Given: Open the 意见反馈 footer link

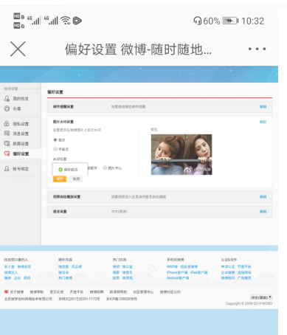Looking at the screenshot, I should click(57, 292).
